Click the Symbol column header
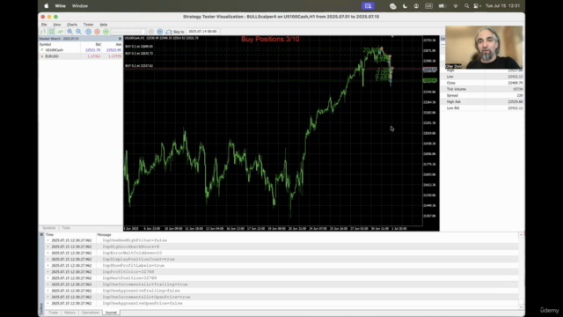Screen dimensions: 563x317 (59, 44)
